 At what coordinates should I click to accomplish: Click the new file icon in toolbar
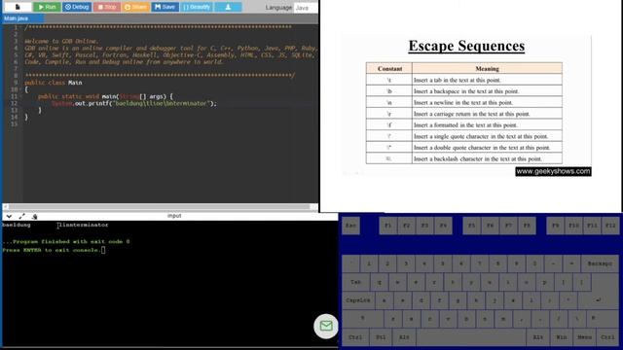point(18,7)
